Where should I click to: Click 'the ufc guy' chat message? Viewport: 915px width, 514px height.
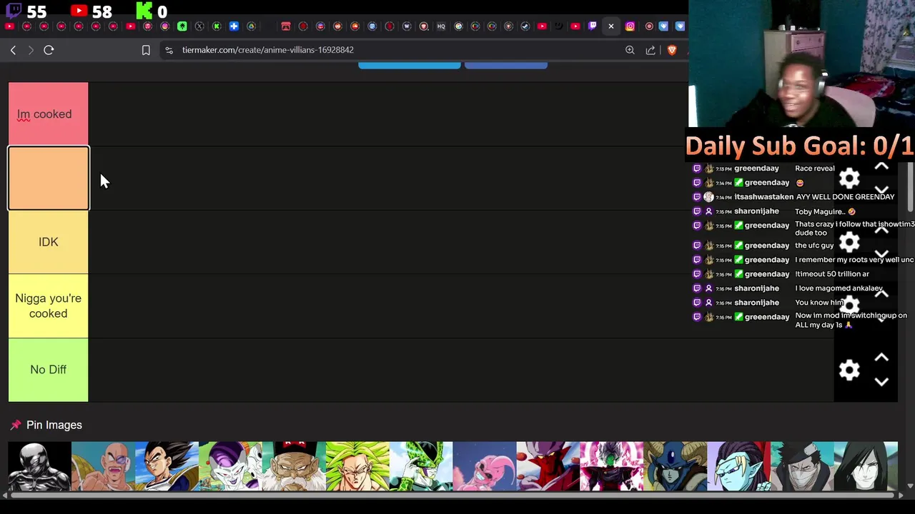(814, 246)
